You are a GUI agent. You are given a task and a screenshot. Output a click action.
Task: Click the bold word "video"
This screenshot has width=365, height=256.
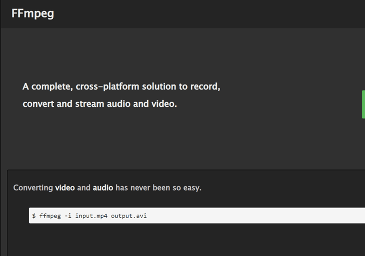pos(65,188)
